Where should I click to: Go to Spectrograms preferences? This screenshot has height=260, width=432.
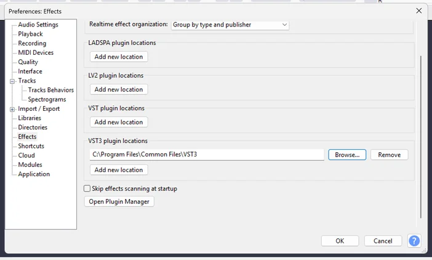[47, 99]
